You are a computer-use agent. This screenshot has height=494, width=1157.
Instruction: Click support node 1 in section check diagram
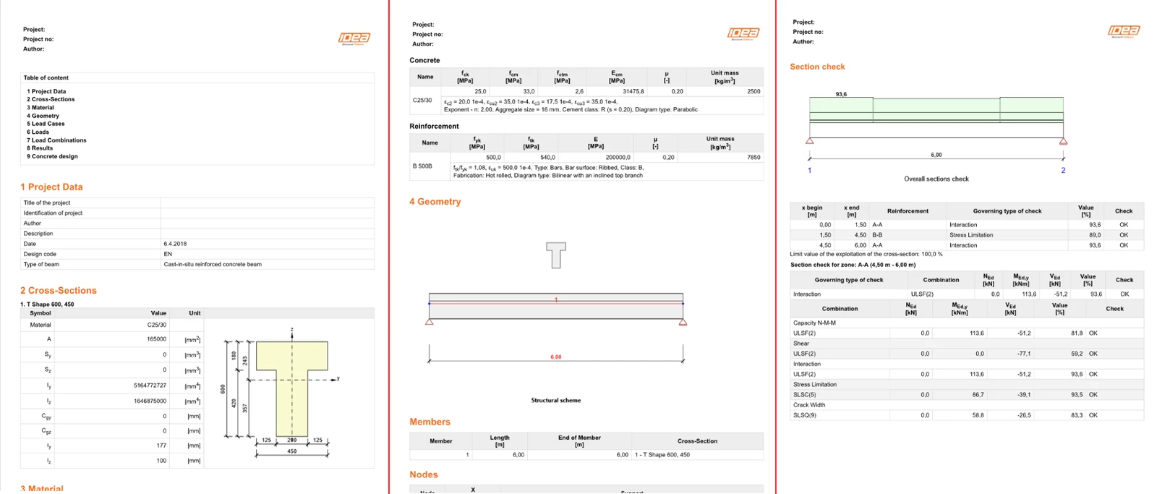click(809, 170)
